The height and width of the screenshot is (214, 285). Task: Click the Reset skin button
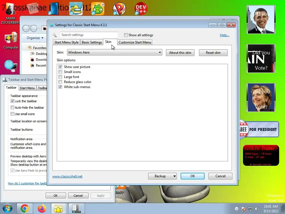coord(213,53)
